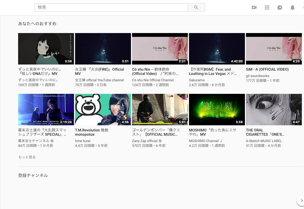304x209 pixels.
Task: Open the notifications bell
Action: click(292, 7)
